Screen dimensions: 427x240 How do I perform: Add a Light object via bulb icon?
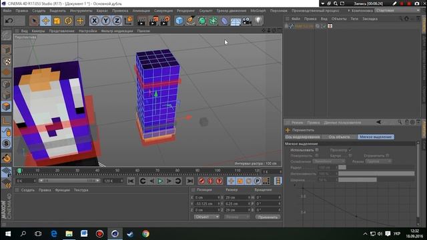coord(258,21)
